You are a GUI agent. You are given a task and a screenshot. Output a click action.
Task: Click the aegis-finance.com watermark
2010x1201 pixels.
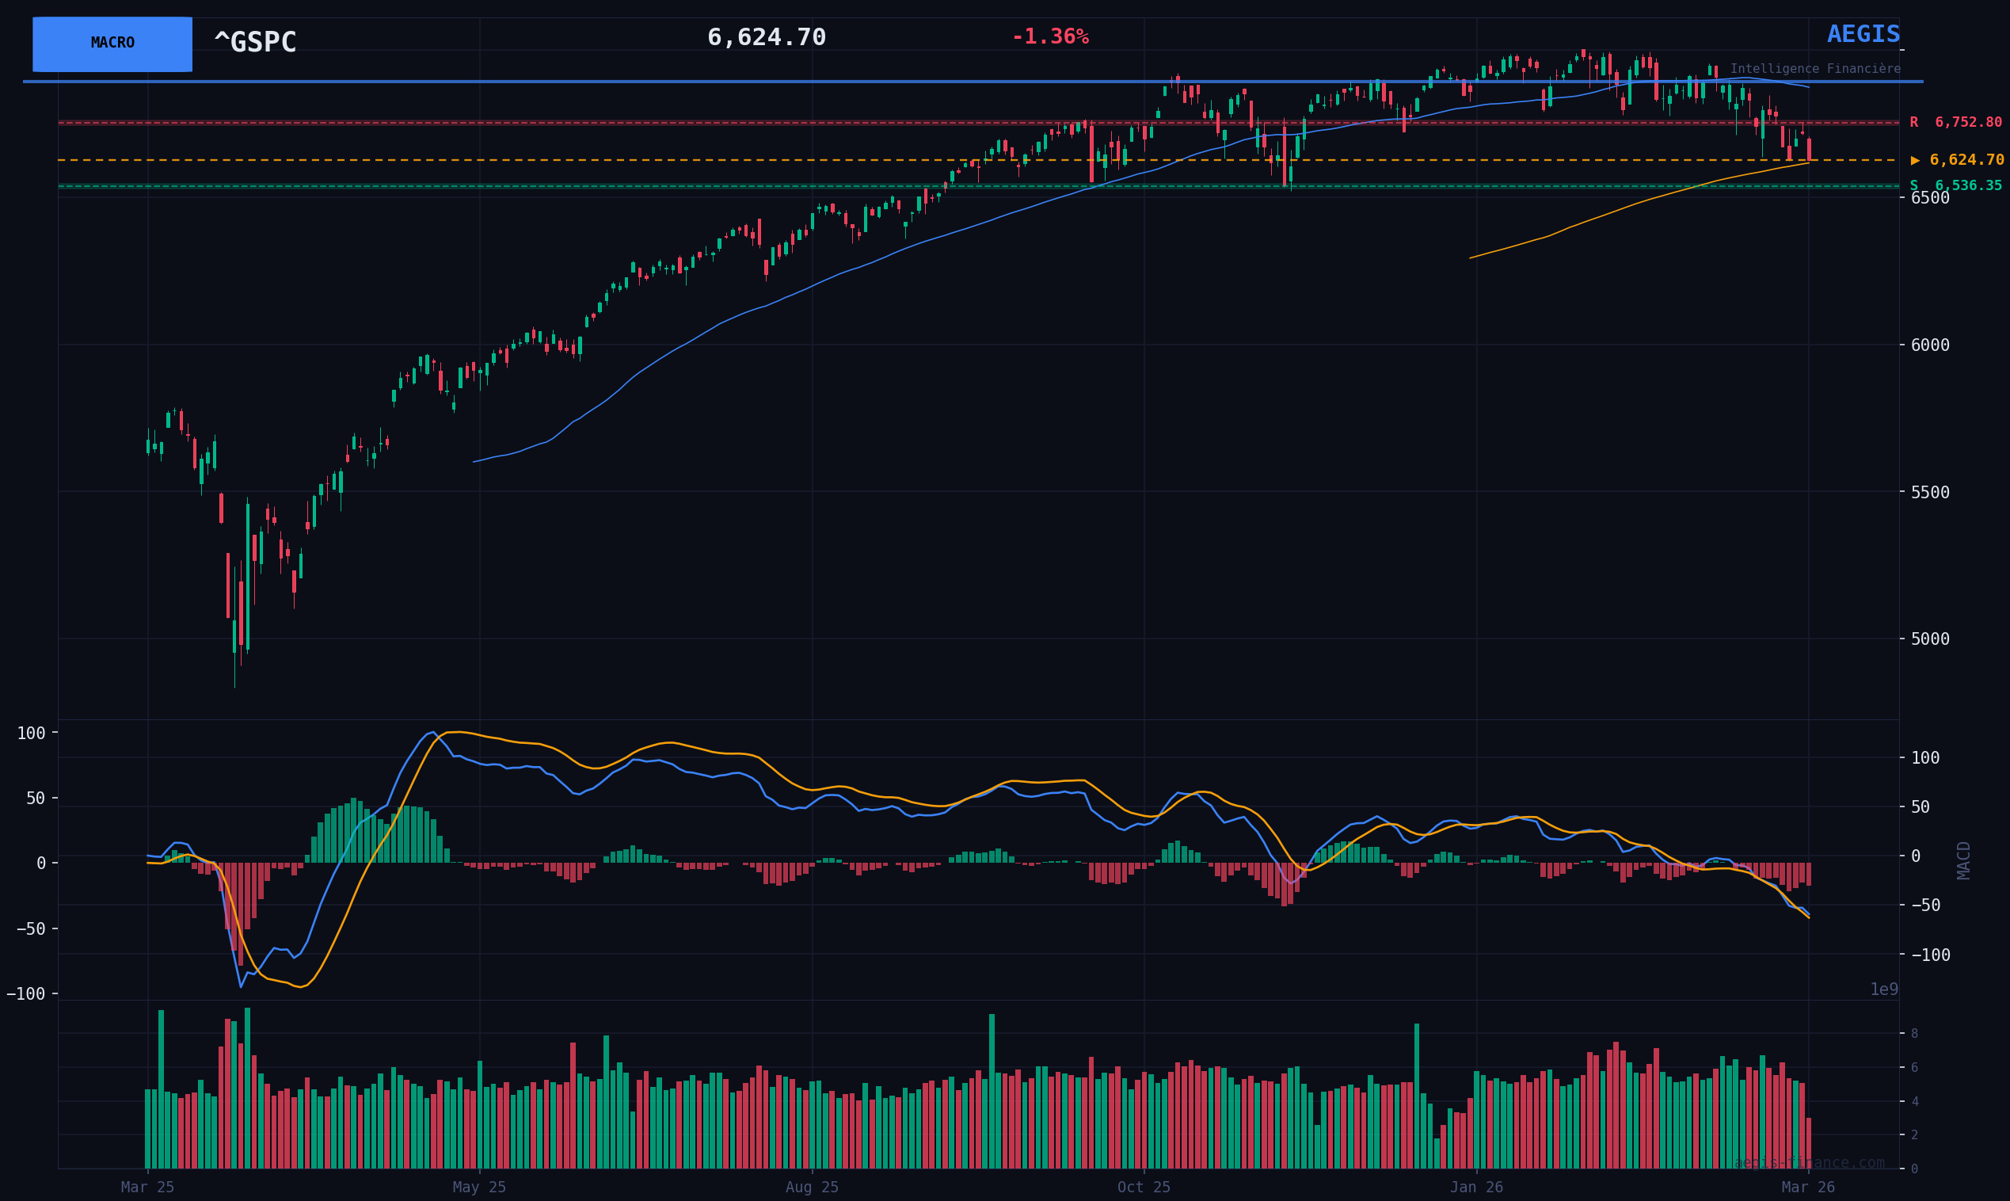coord(1809,1163)
